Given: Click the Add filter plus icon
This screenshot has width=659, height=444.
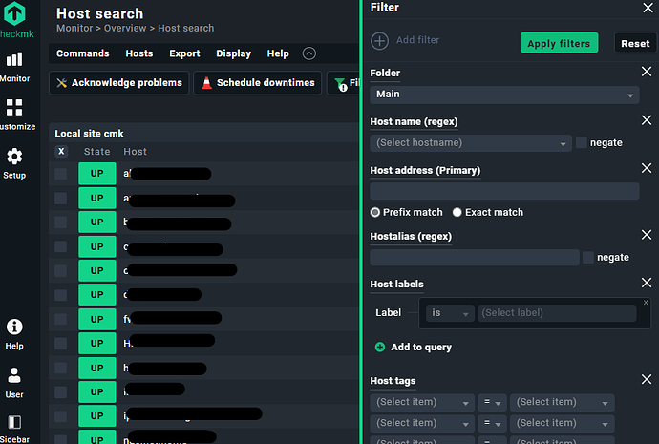Looking at the screenshot, I should 380,41.
